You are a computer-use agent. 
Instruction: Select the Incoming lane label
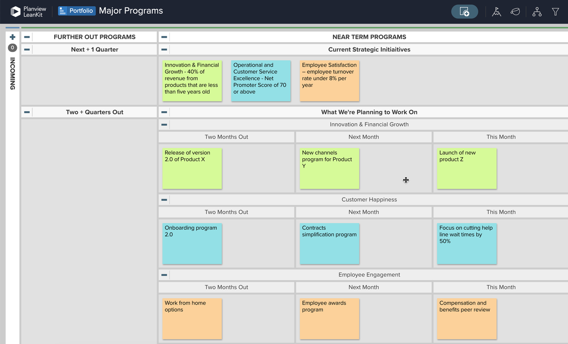[x=12, y=75]
